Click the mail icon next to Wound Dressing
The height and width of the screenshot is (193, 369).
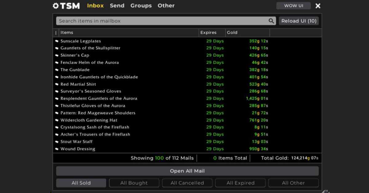56,149
